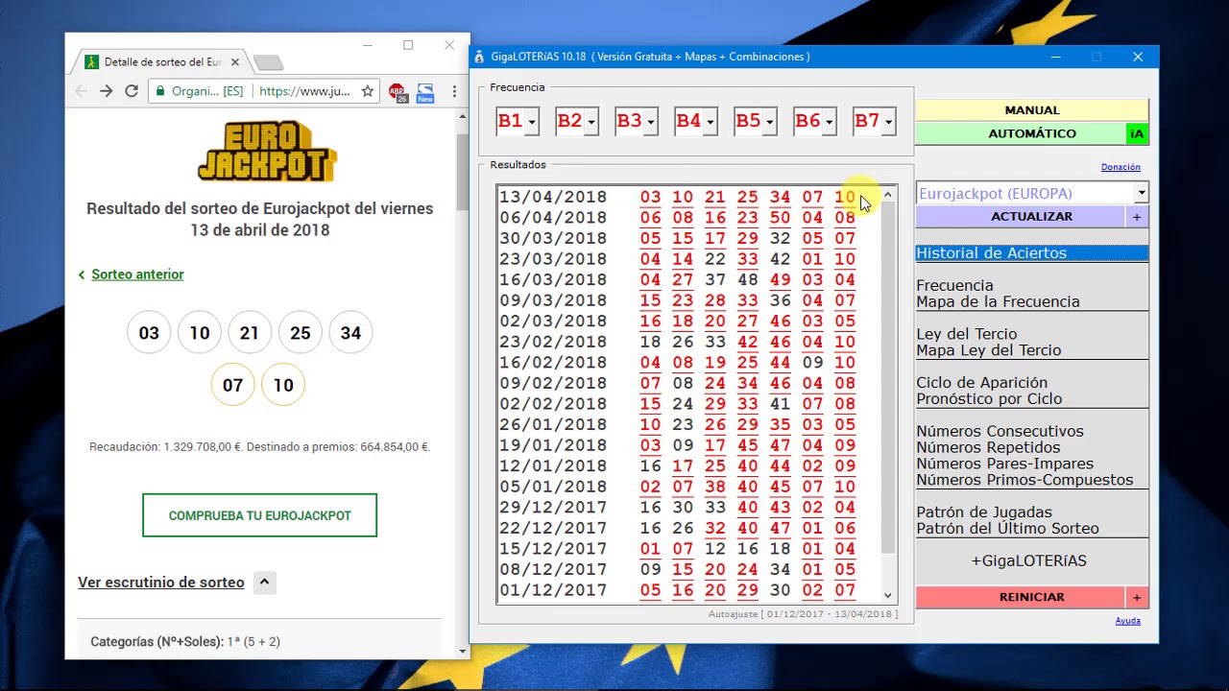The height and width of the screenshot is (691, 1229).
Task: Click the plus next to REINICIAR
Action: pyautogui.click(x=1137, y=597)
